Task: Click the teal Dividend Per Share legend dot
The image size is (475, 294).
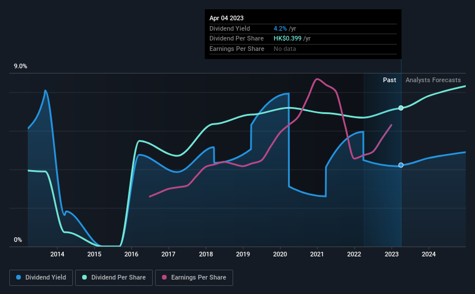Action: point(84,277)
